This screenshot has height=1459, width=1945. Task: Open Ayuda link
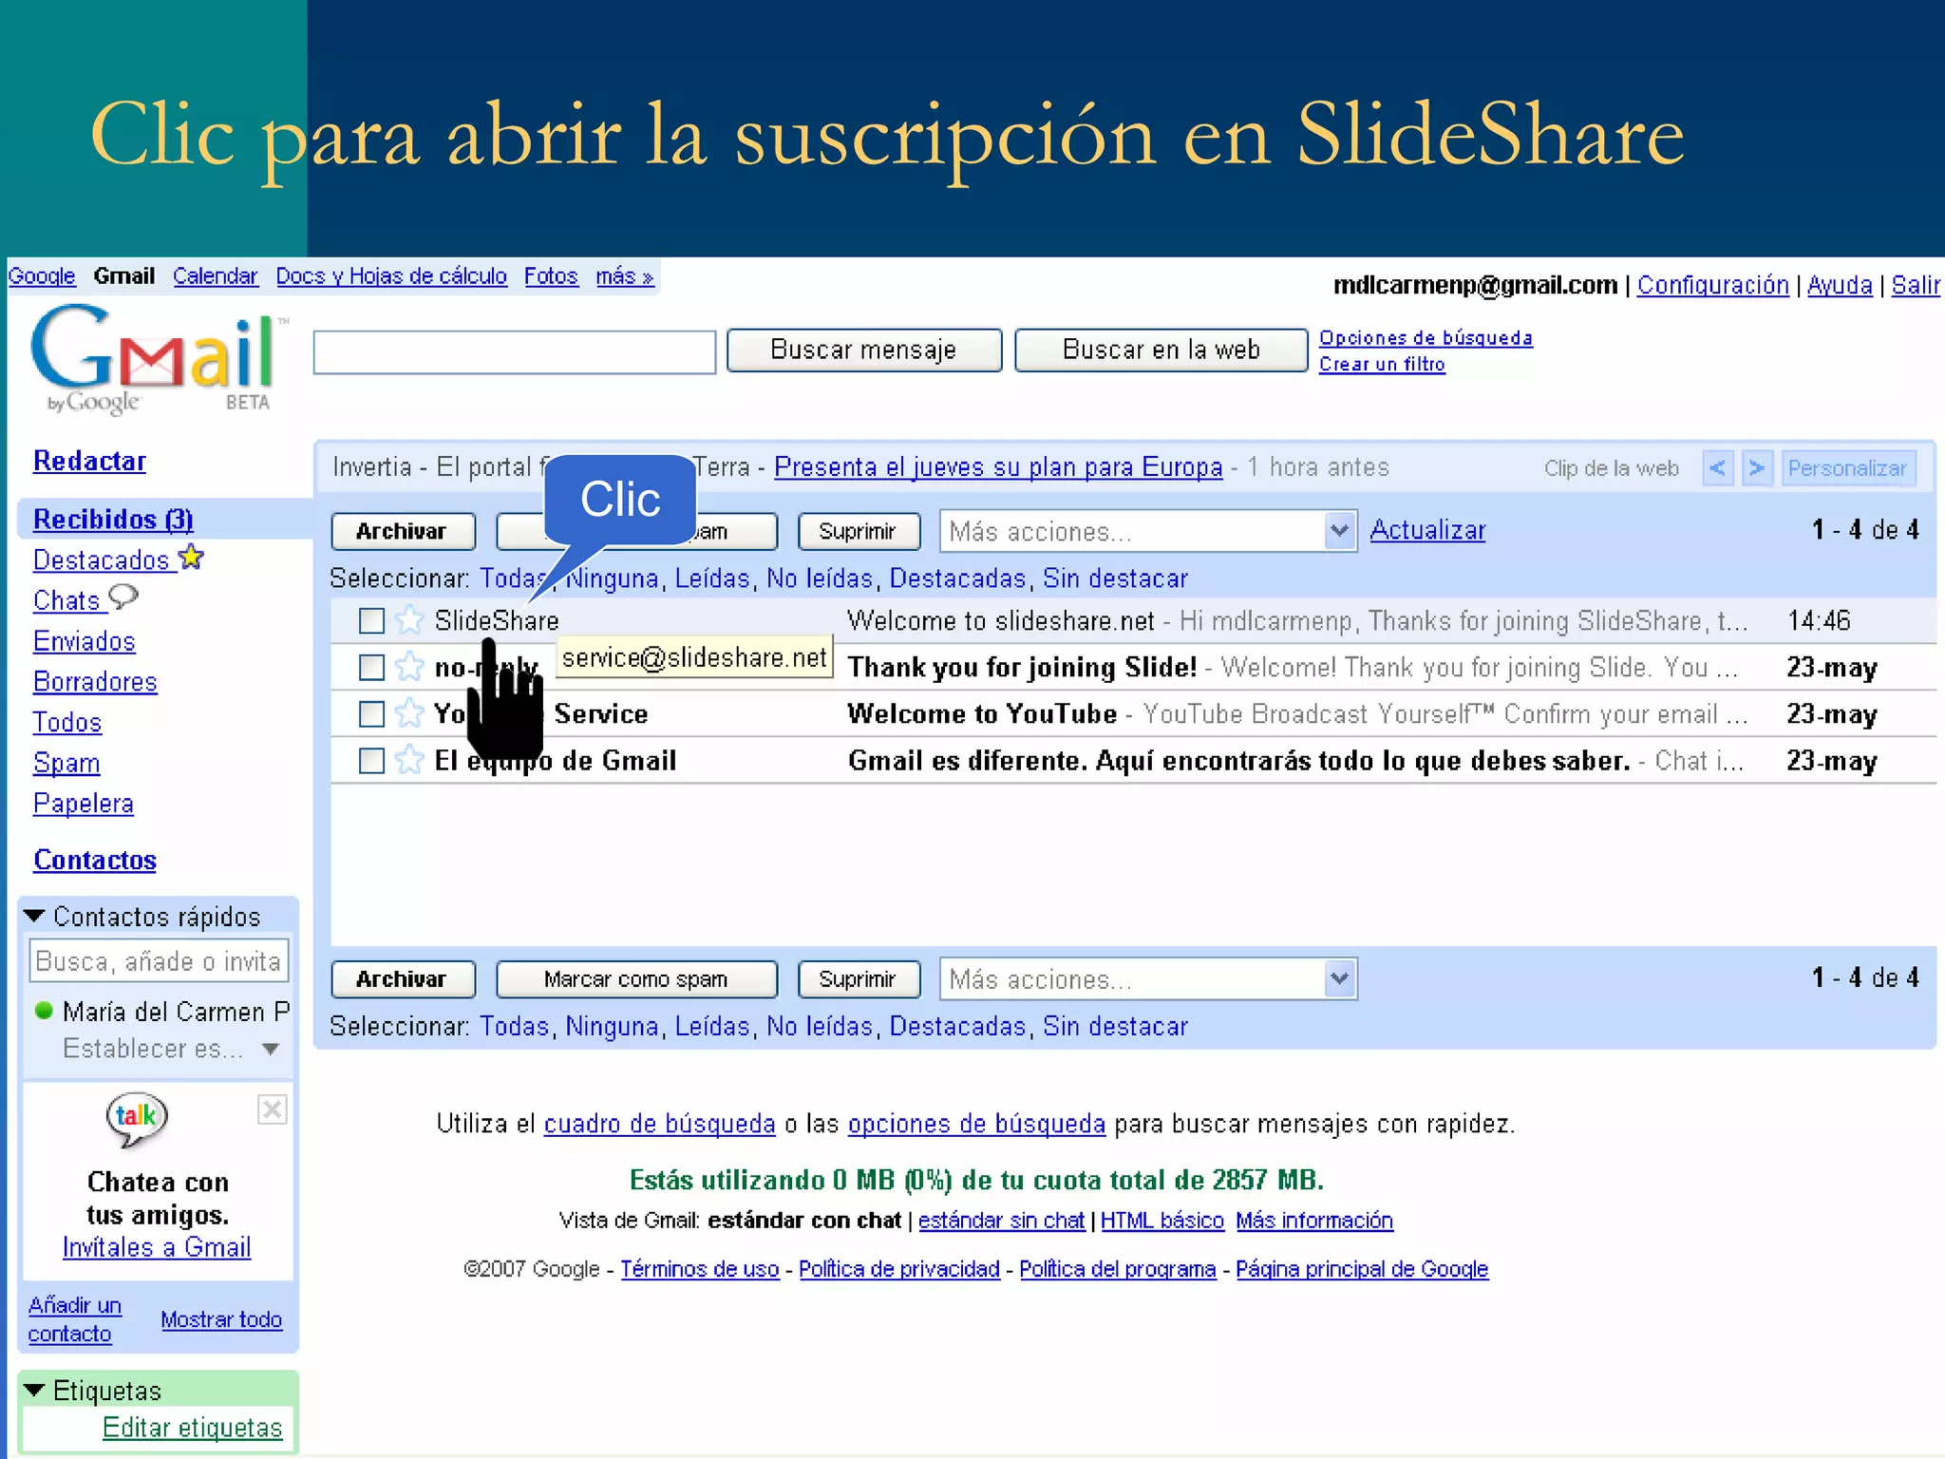point(1840,285)
